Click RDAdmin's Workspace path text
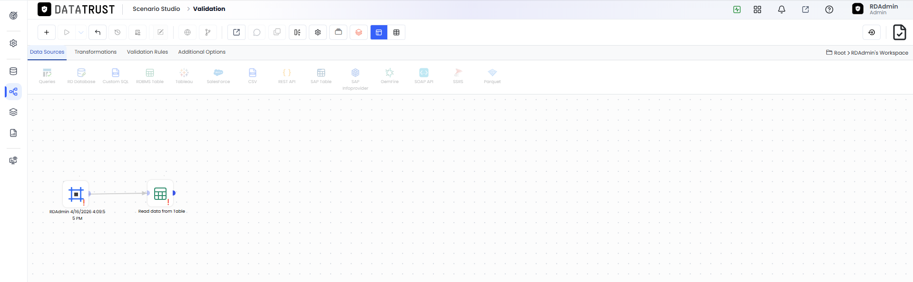913x282 pixels. 880,53
